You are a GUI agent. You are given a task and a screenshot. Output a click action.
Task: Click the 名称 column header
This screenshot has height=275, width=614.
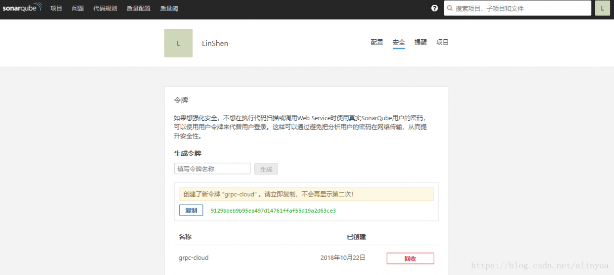(x=185, y=237)
